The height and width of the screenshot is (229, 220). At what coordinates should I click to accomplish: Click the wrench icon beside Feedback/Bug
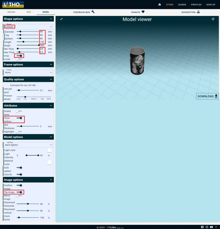93,12
